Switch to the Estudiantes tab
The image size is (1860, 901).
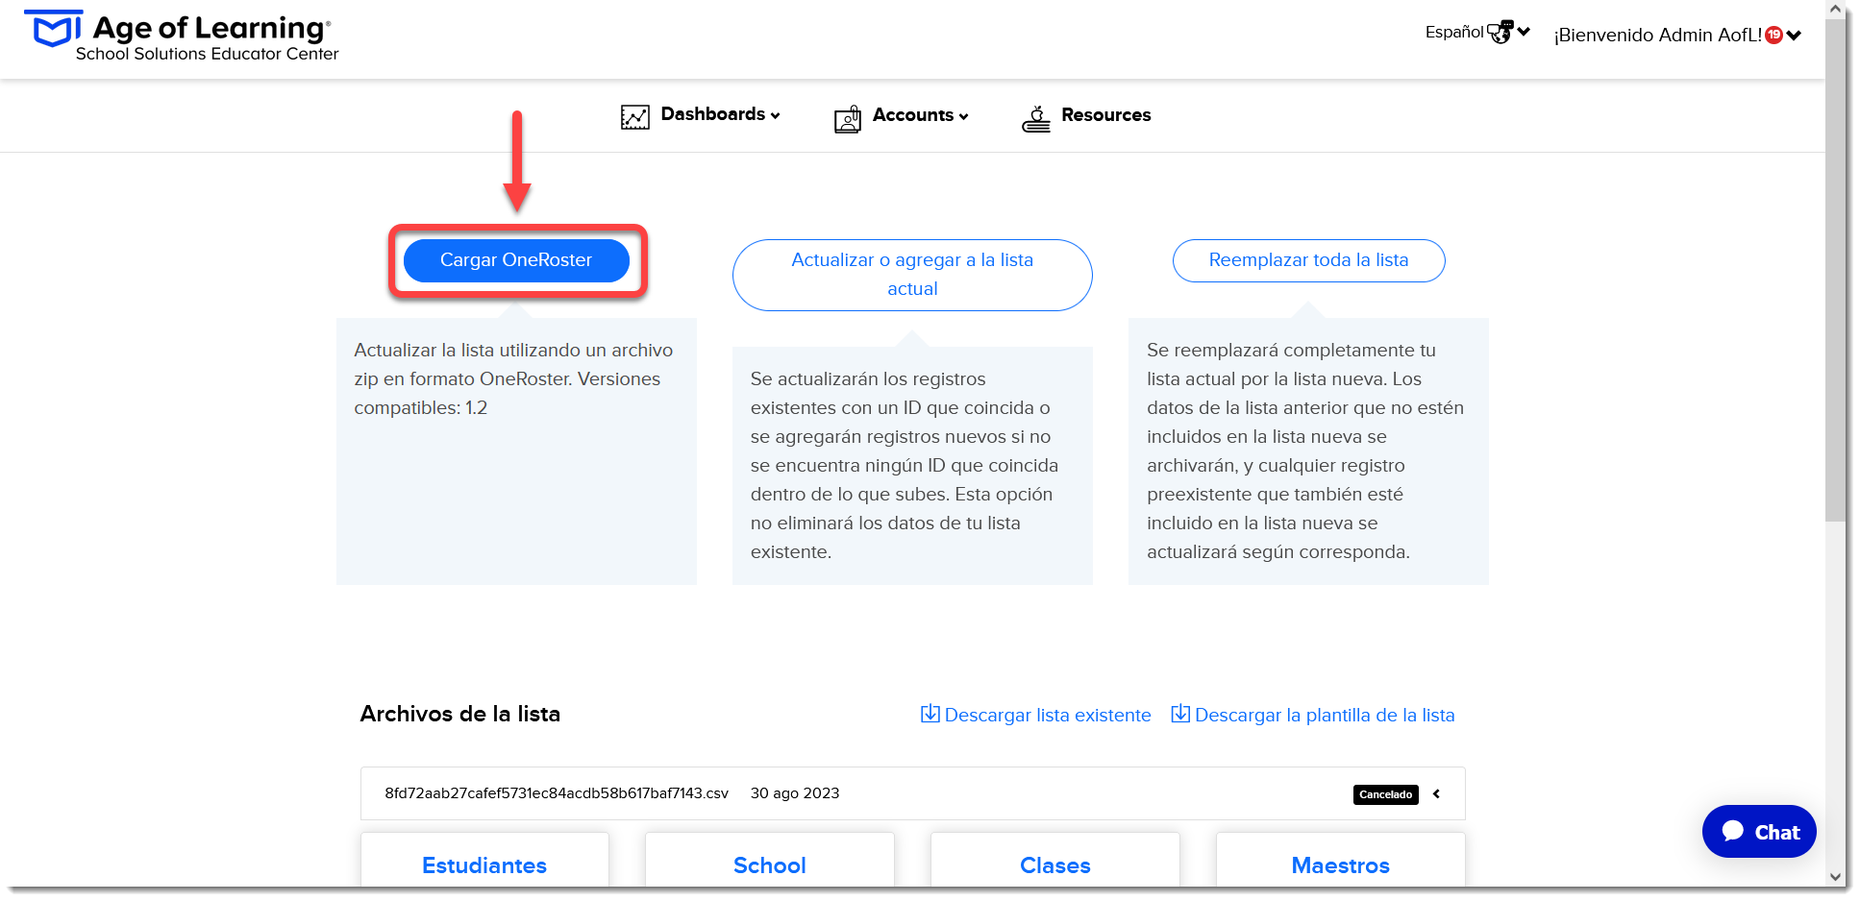(484, 864)
